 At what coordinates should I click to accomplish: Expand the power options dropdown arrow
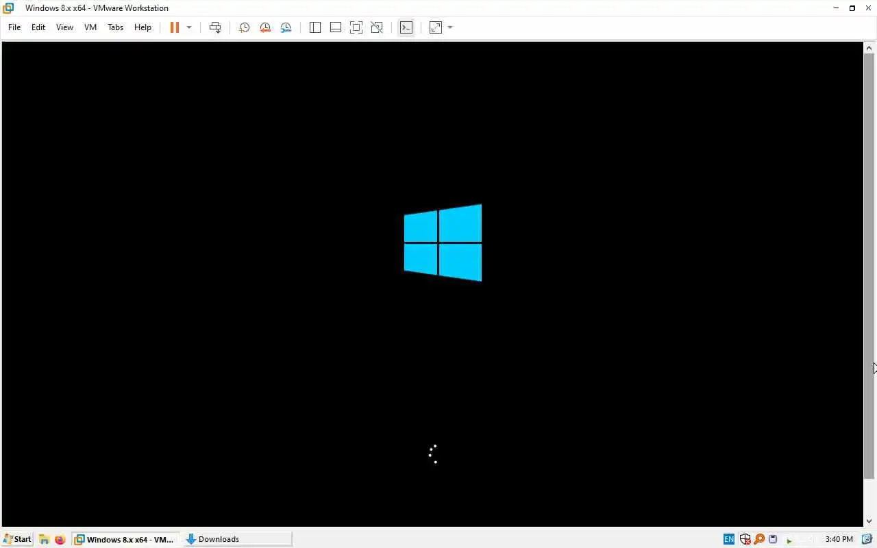pos(189,27)
